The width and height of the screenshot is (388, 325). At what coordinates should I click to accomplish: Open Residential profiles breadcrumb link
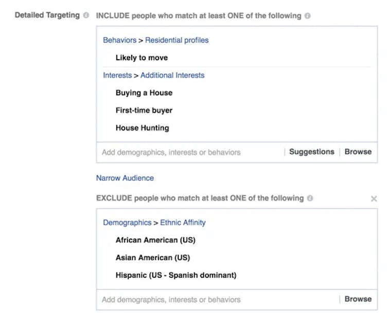click(x=177, y=40)
